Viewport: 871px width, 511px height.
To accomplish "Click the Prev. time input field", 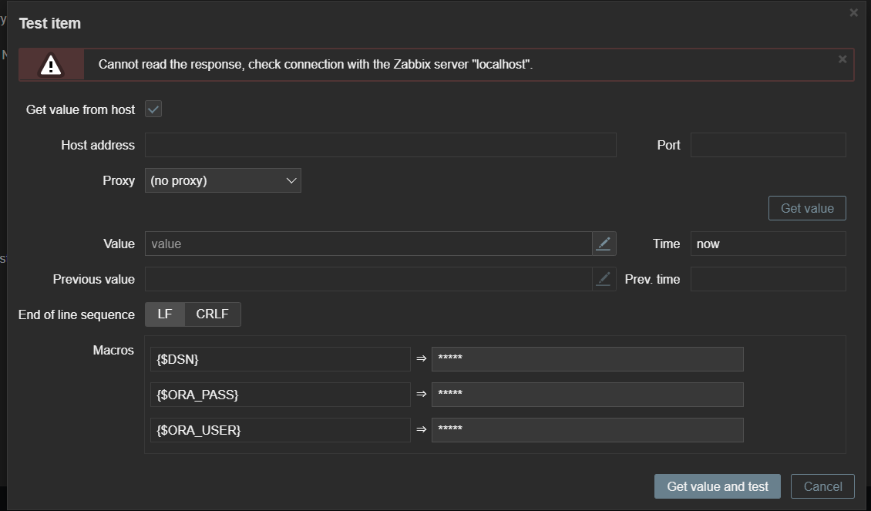I will click(x=768, y=279).
